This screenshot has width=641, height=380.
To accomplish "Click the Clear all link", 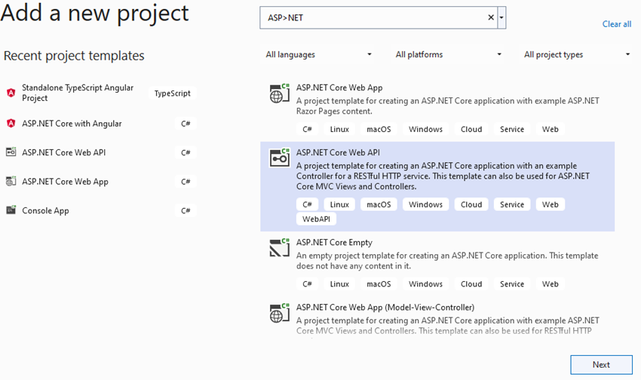I will tap(616, 24).
